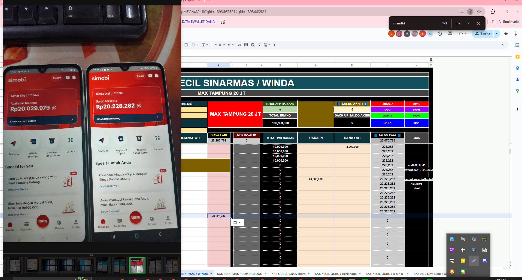Open DATA EWALLET DANA bookmark
This screenshot has width=522, height=280.
pos(198,22)
